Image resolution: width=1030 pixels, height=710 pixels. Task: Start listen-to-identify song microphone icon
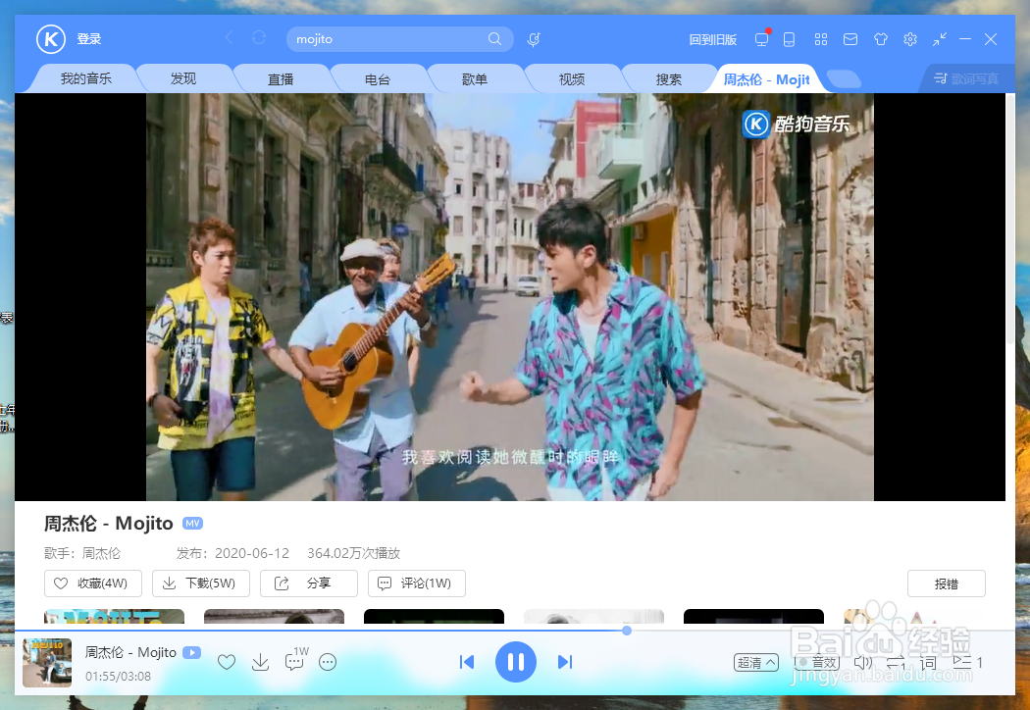[534, 40]
